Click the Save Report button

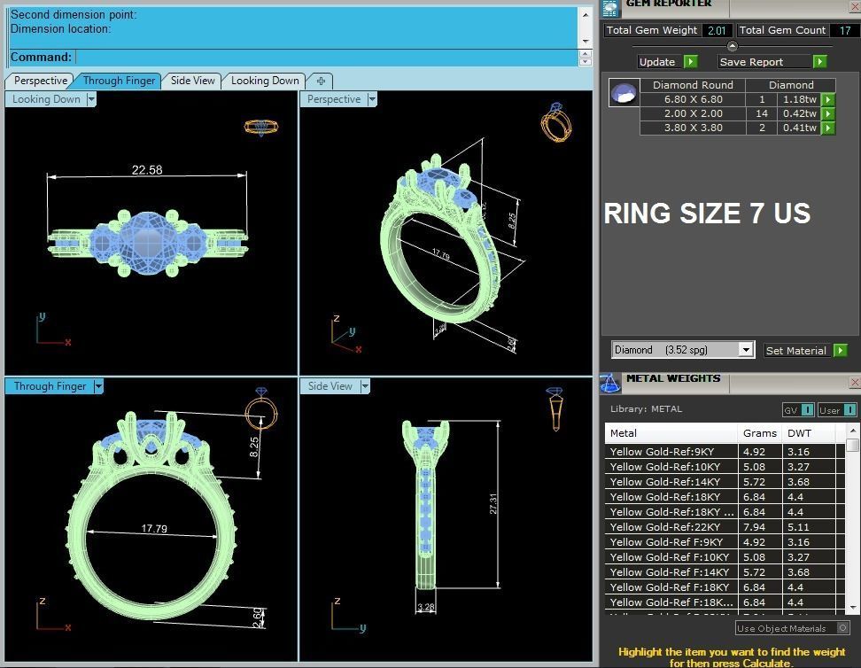(x=765, y=61)
